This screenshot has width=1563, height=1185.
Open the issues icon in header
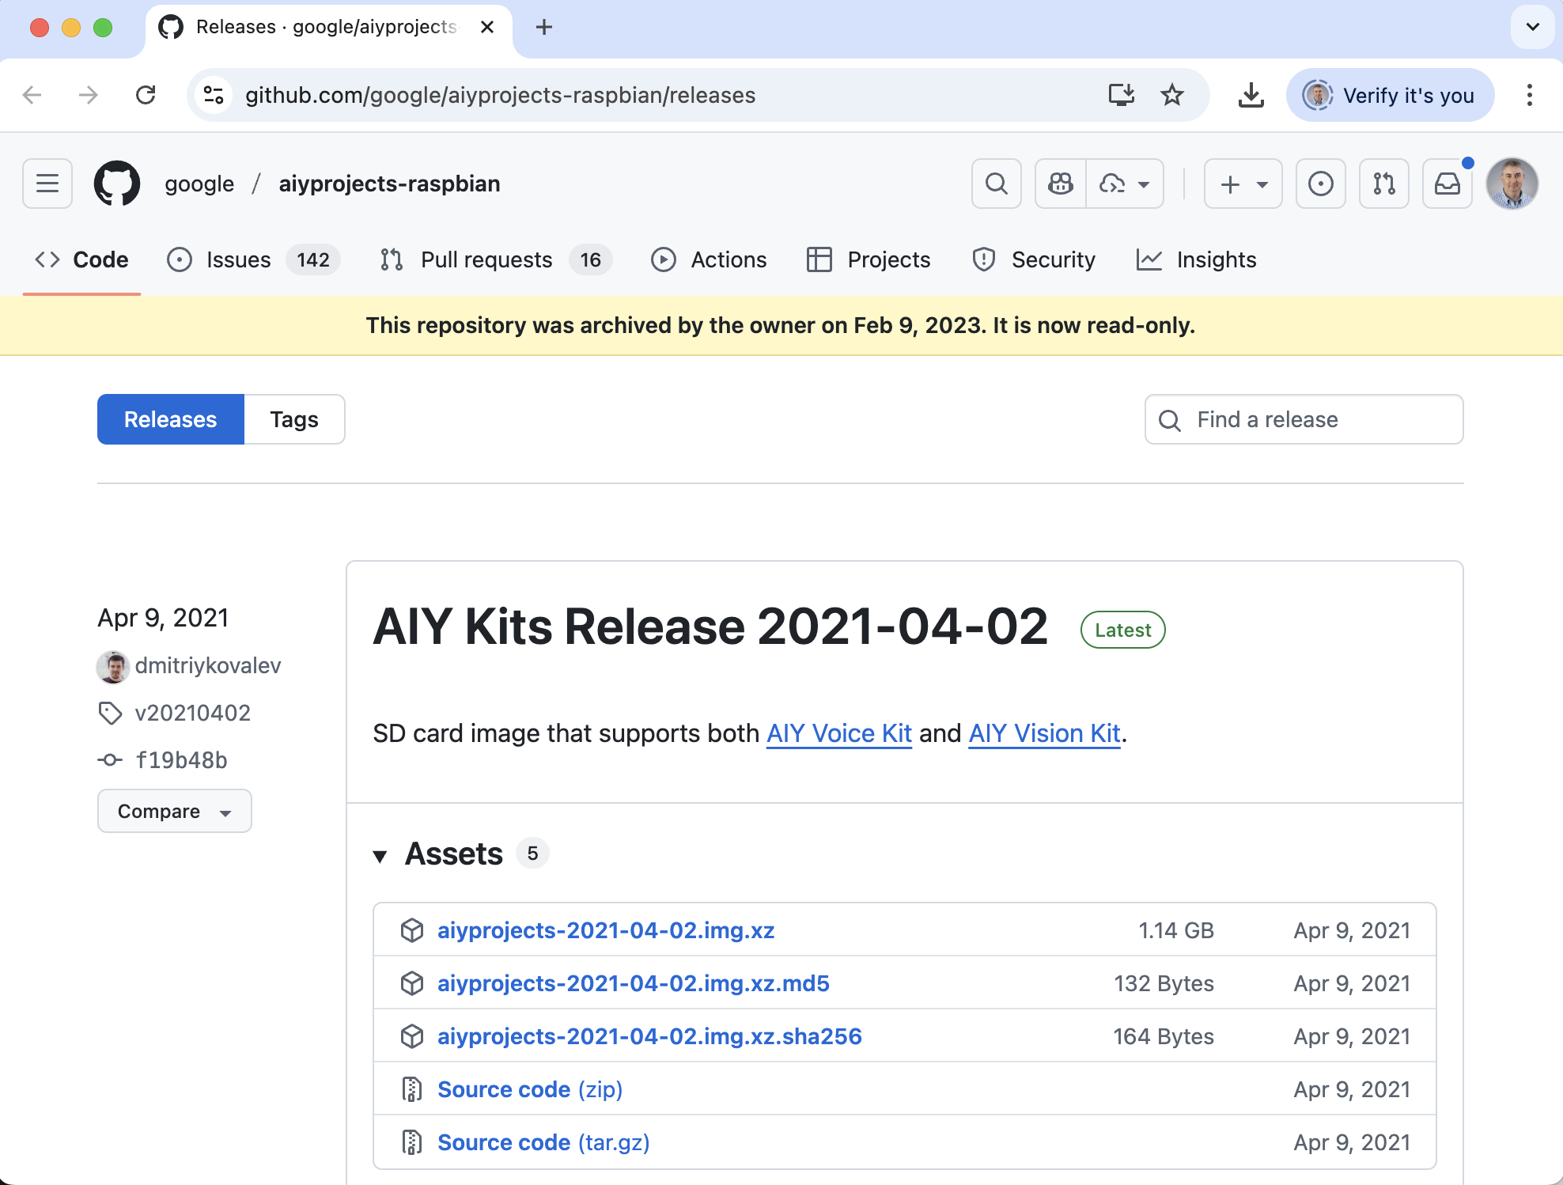coord(1320,184)
